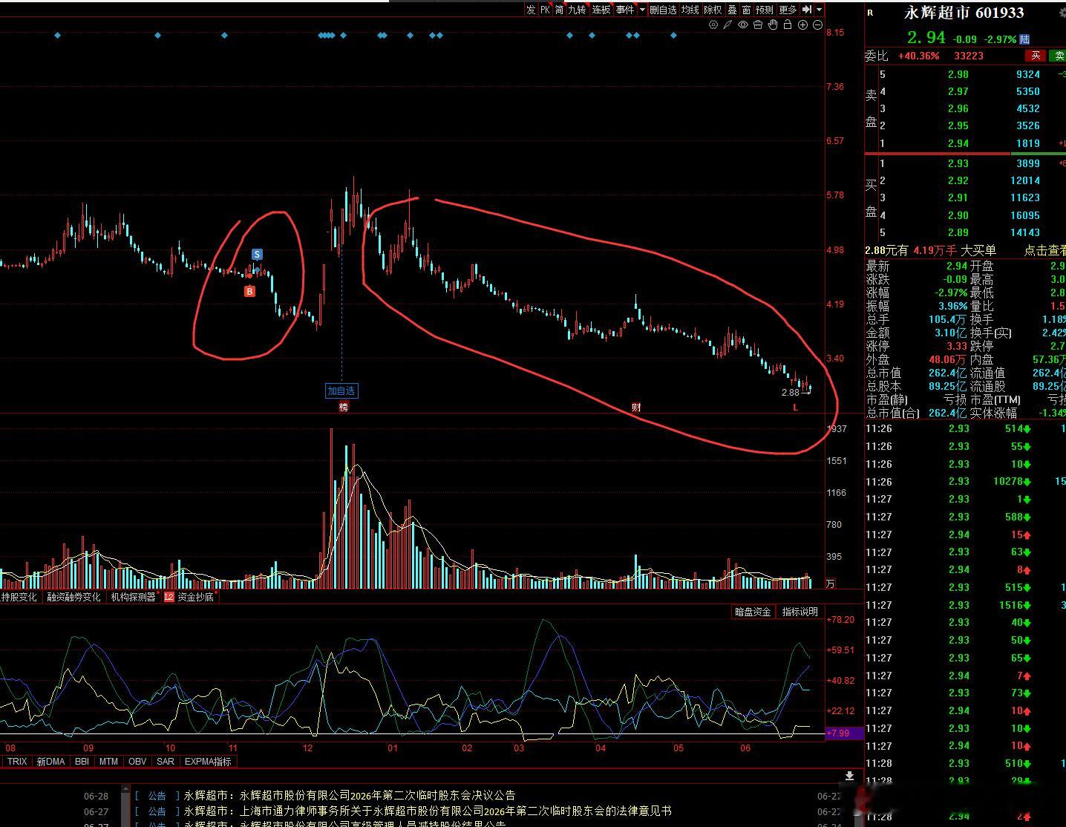
Task: Select the MTM indicator tab
Action: point(108,762)
